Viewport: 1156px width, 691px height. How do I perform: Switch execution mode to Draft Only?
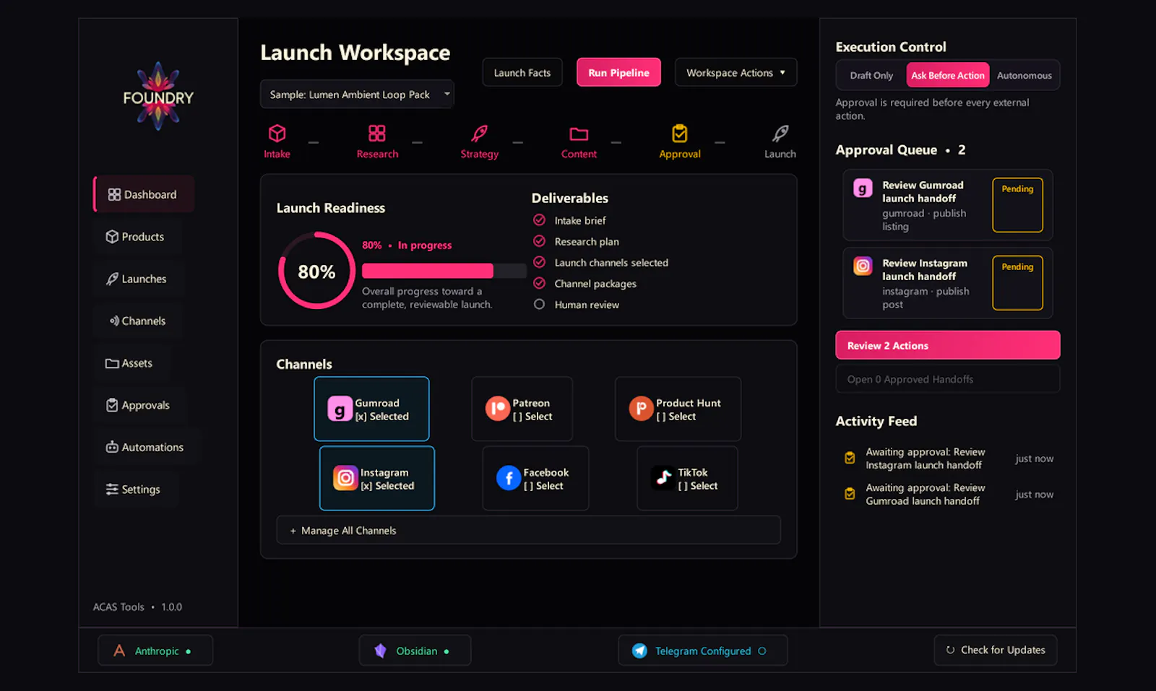click(x=871, y=75)
